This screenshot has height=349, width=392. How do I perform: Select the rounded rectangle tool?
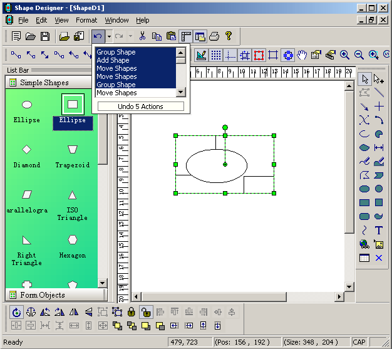[364, 216]
